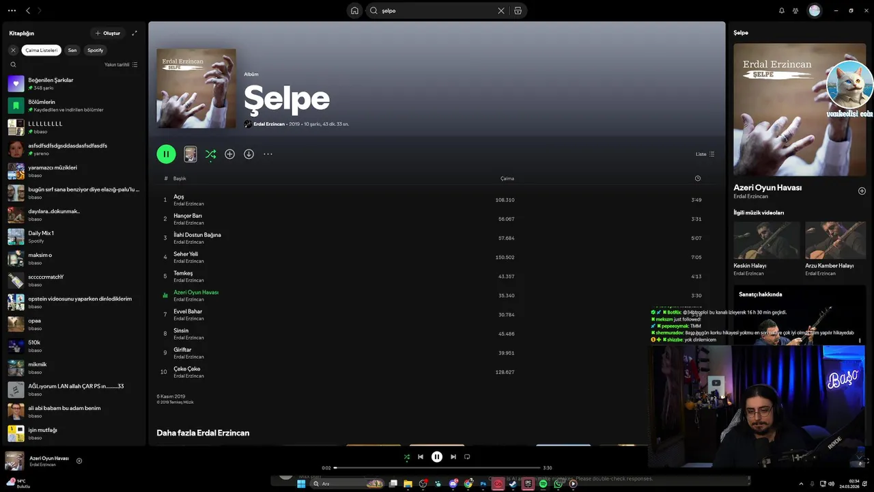Open the three-dots app menu
The image size is (874, 492).
[12, 10]
